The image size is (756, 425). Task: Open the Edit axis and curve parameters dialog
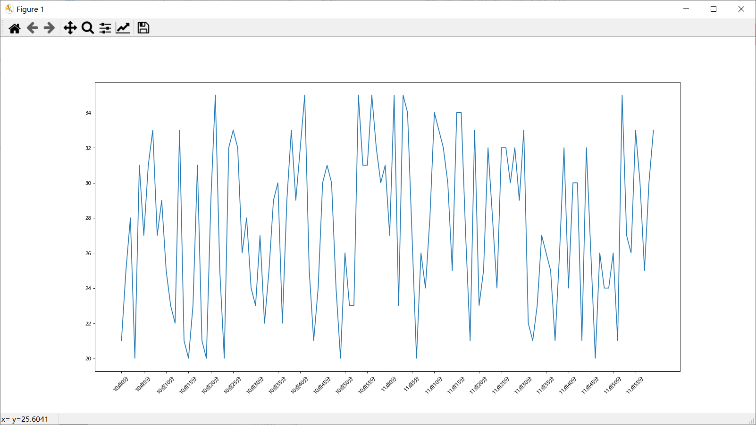pos(123,28)
